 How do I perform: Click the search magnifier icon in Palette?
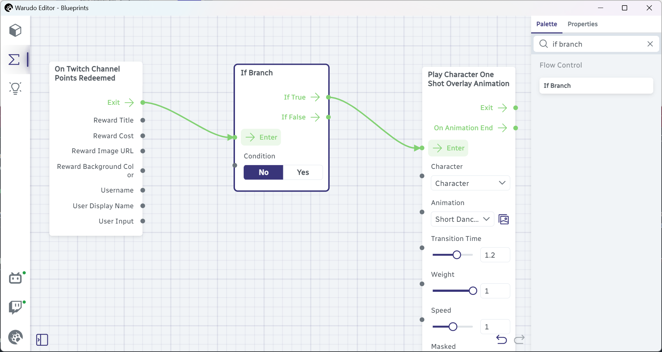[x=543, y=44]
